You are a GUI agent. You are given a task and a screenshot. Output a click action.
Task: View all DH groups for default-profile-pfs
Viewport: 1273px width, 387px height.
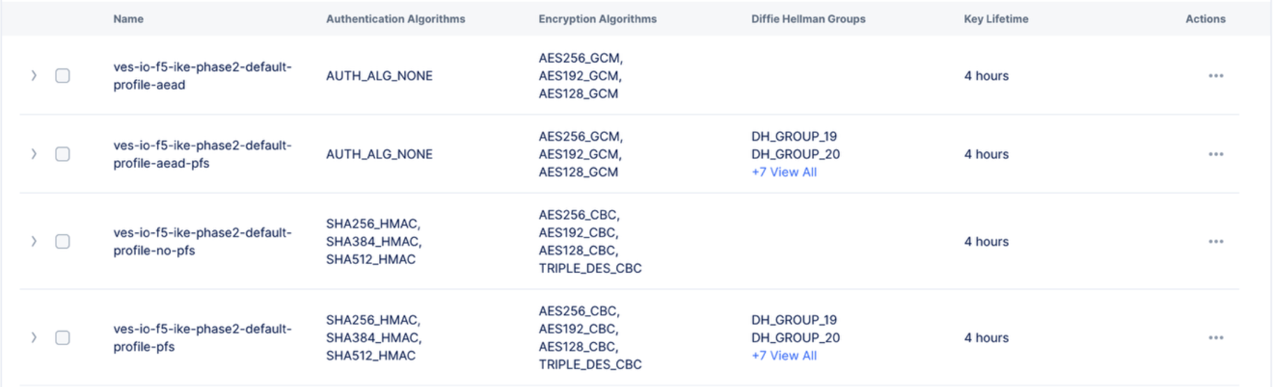pos(784,356)
